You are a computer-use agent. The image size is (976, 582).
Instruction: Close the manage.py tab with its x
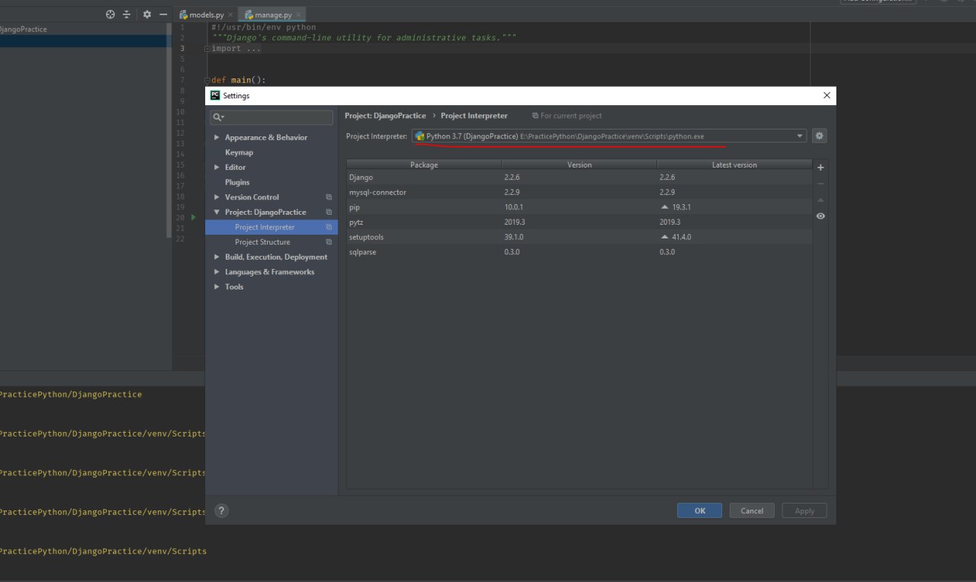298,15
